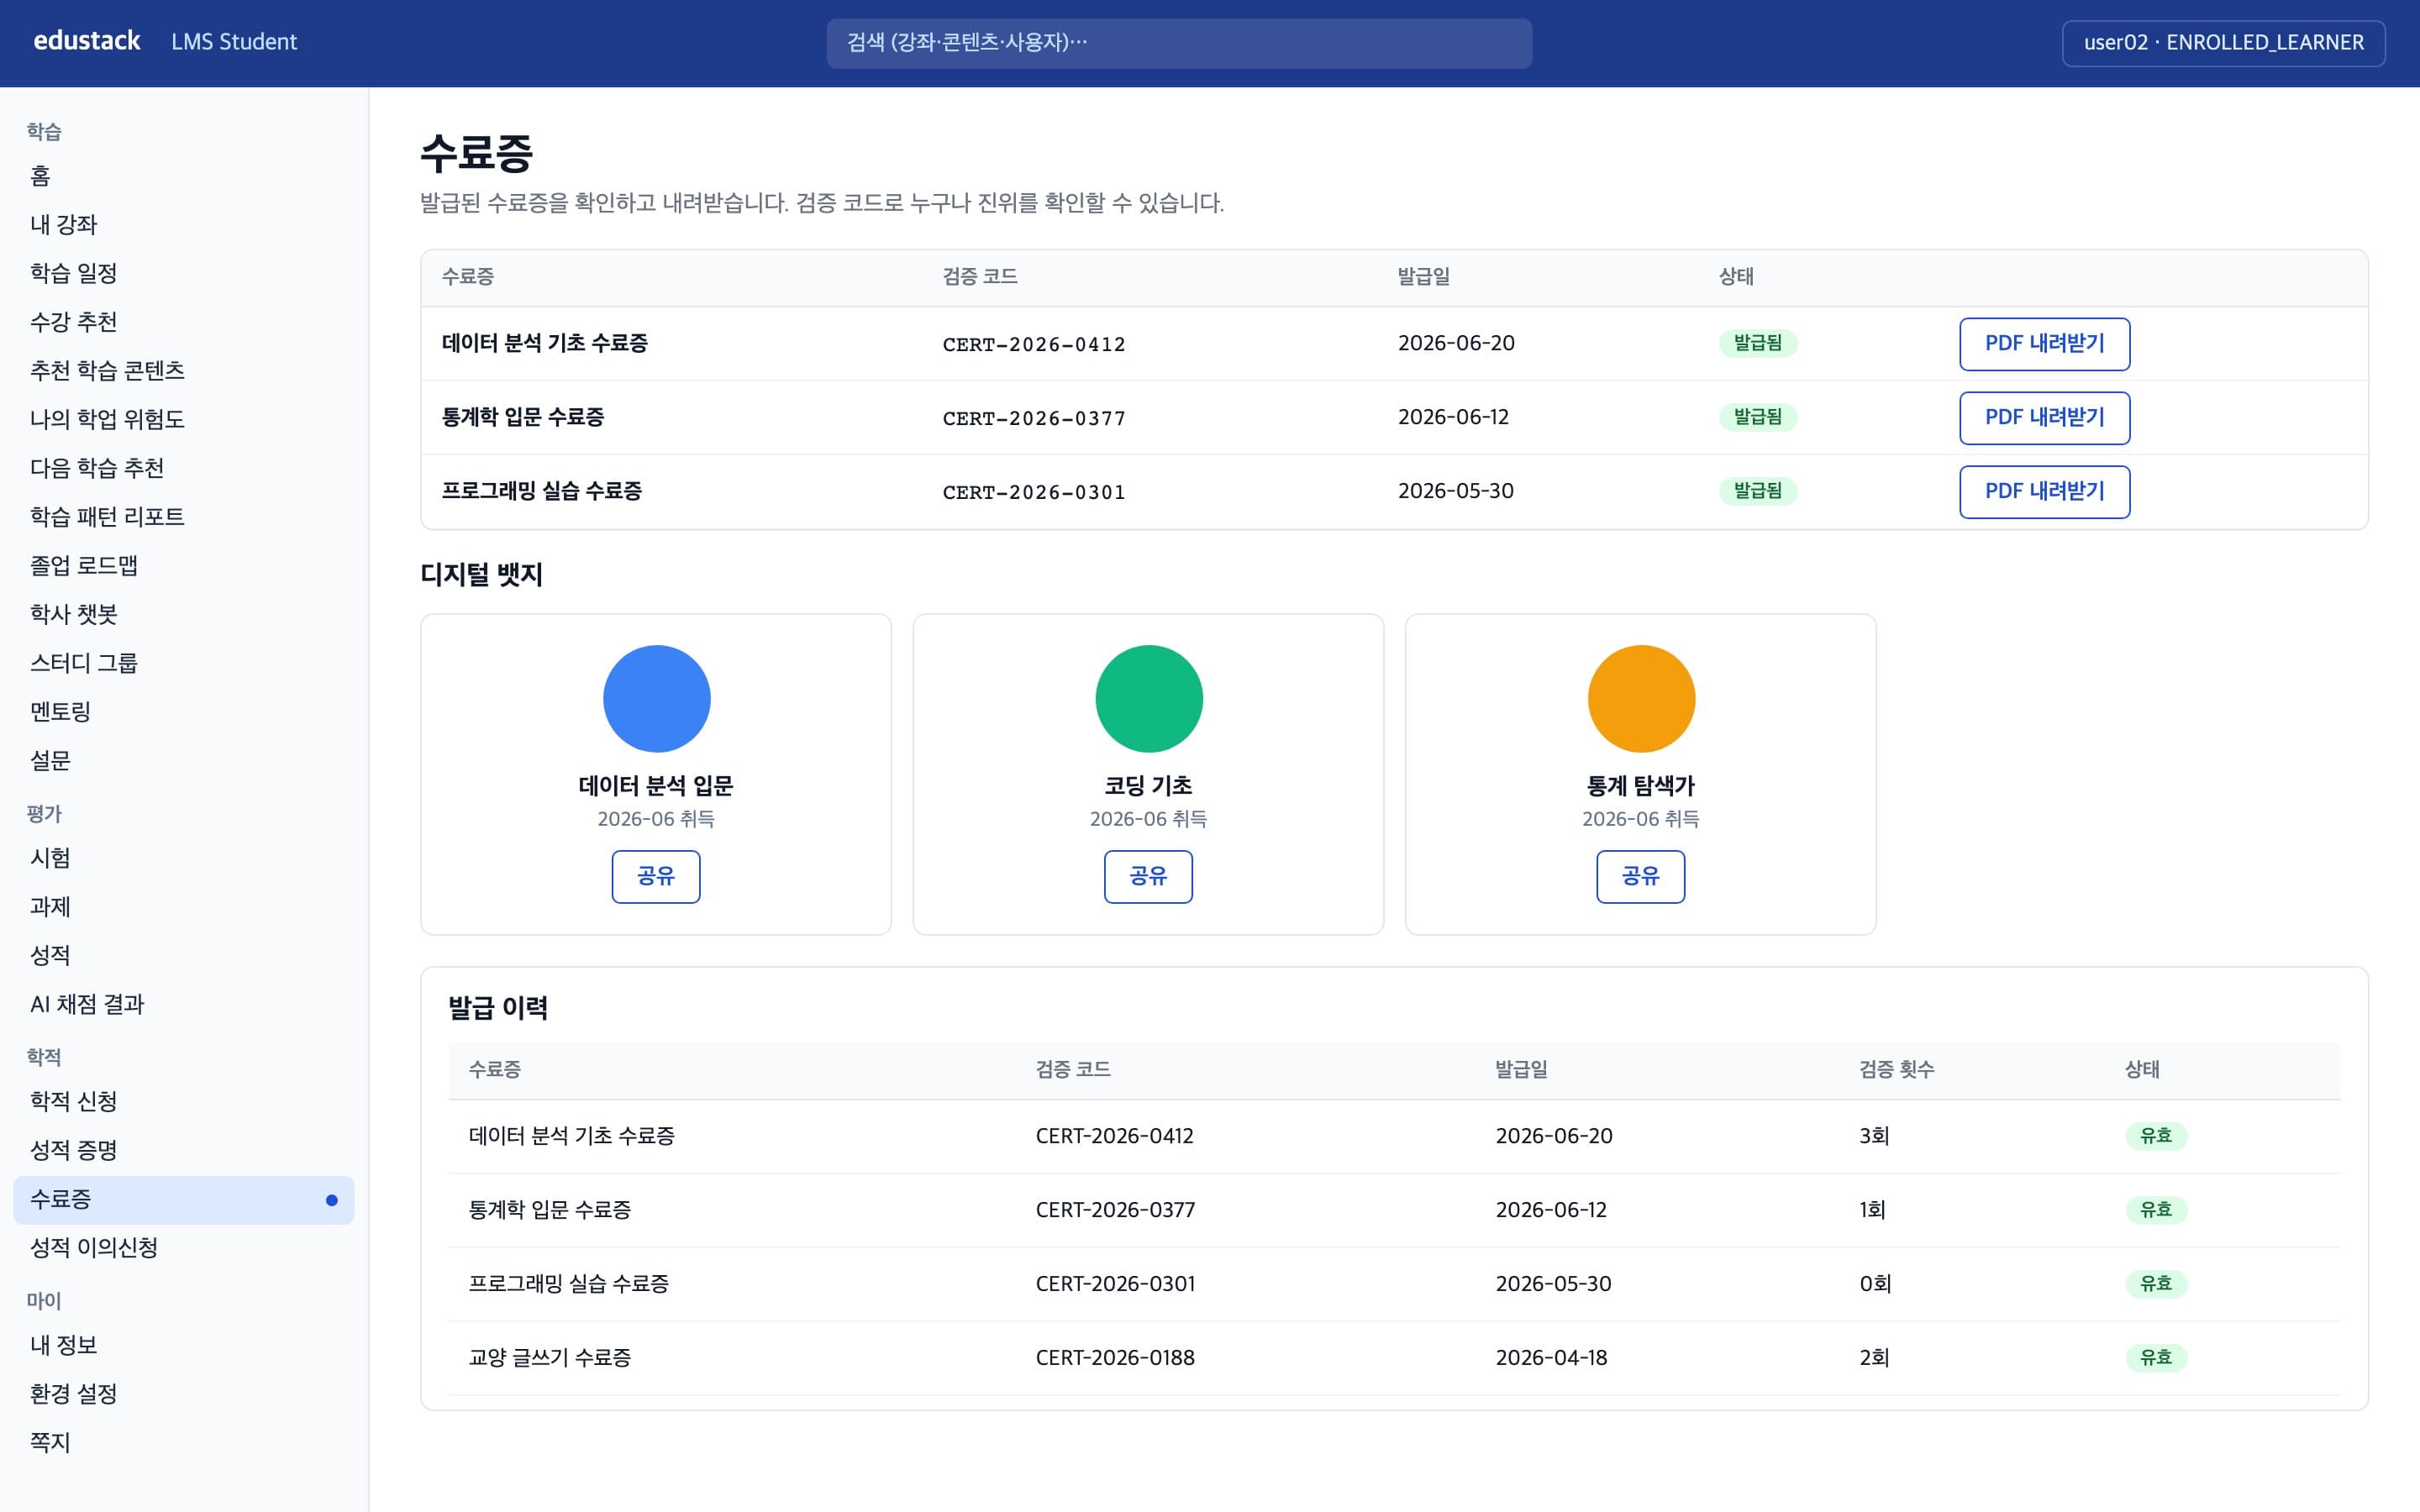Open 졸업 로드맵 page

click(x=184, y=566)
